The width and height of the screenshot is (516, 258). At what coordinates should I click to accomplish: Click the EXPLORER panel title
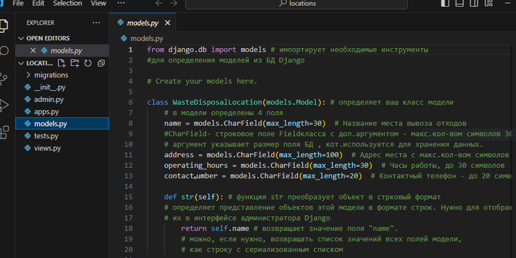coord(40,23)
